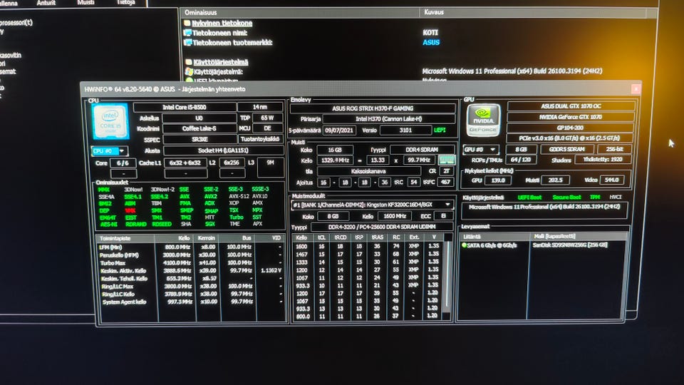Click the DDR4-3200 / PC4-25600 module type field
Viewport: 684px width, 385px height.
pyautogui.click(x=382, y=227)
